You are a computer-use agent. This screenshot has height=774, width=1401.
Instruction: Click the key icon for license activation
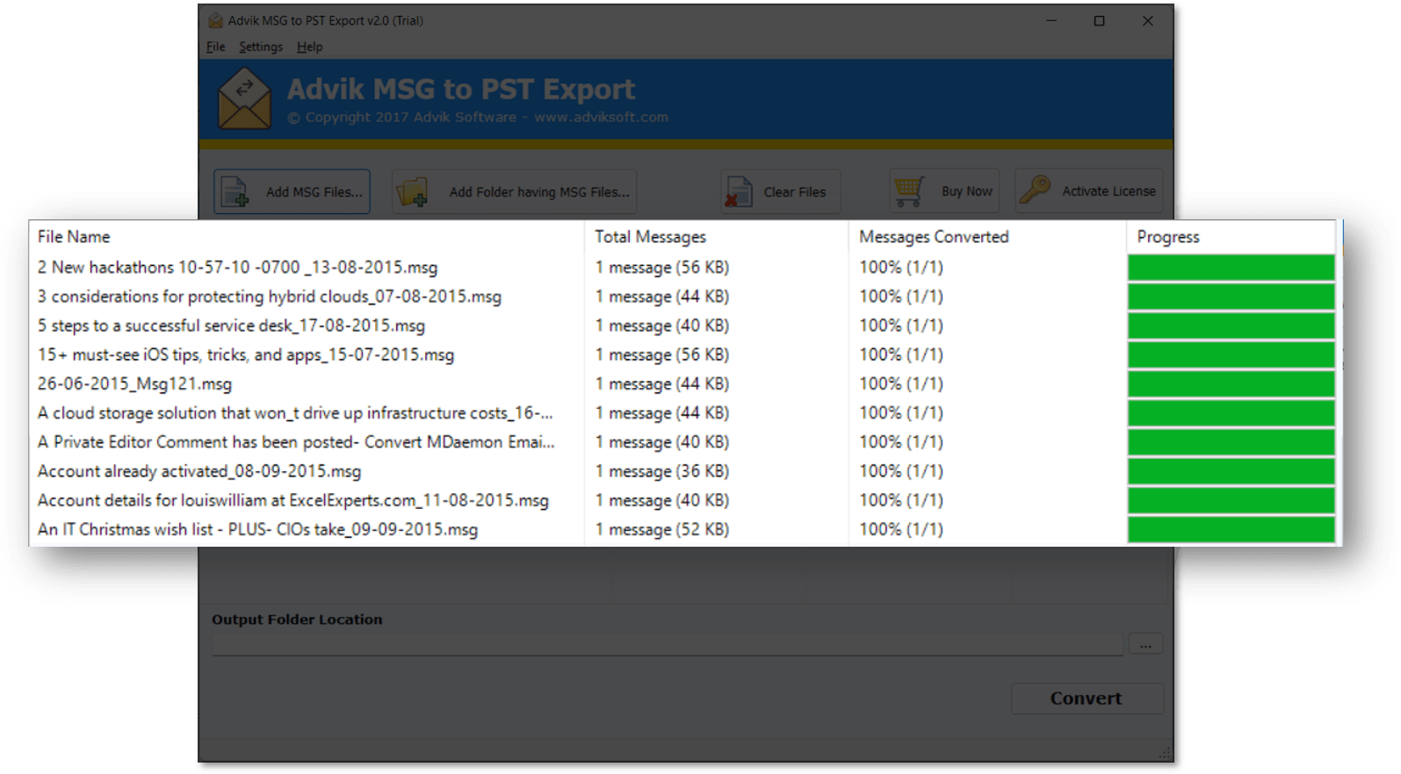pyautogui.click(x=1036, y=190)
